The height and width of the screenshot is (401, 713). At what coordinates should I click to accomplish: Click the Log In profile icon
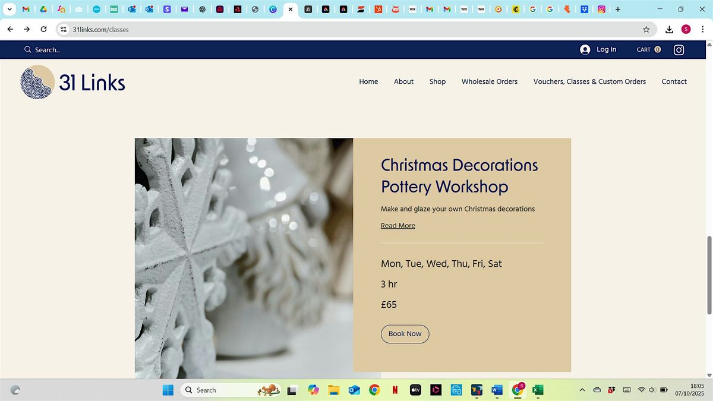585,50
